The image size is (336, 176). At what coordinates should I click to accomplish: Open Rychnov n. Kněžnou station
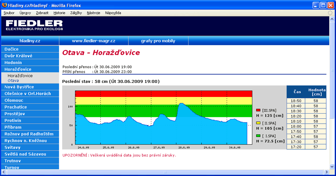30,141
